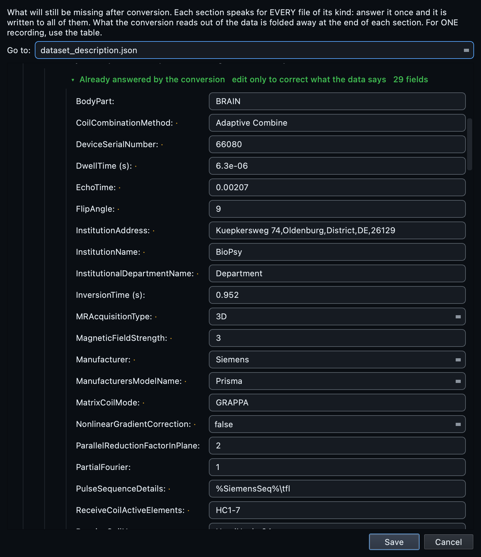
Task: Click the 'NonlinearGradientCorrection:' label
Action: [134, 424]
